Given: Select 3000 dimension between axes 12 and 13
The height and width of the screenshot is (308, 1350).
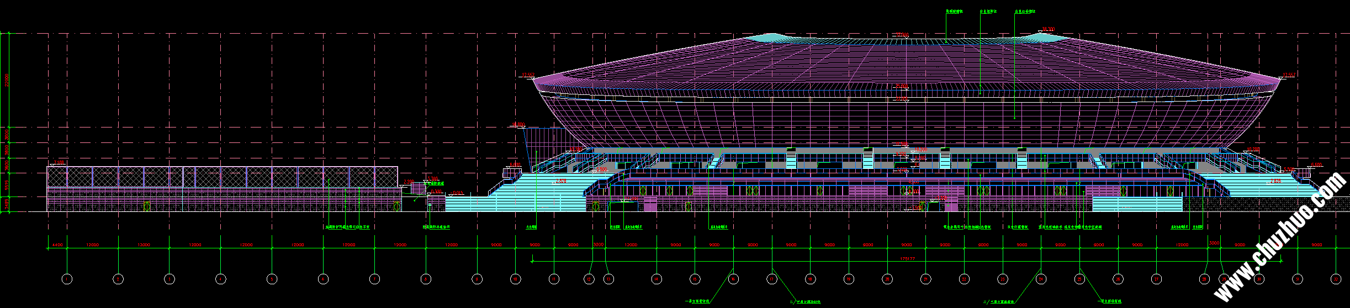Looking at the screenshot, I should click(x=599, y=243).
